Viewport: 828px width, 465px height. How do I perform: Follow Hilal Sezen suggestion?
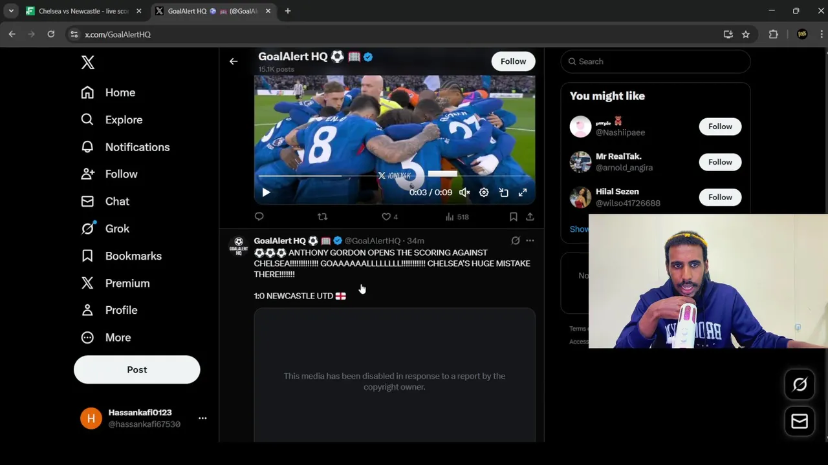720,197
